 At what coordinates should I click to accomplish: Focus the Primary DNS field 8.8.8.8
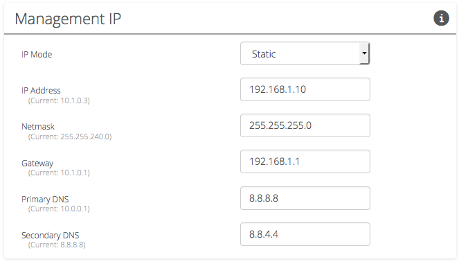click(305, 198)
